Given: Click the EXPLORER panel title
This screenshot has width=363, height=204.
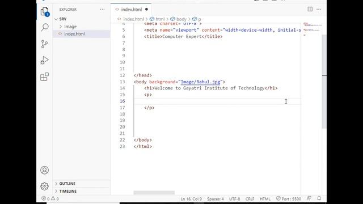Looking at the screenshot, I should pyautogui.click(x=68, y=10).
